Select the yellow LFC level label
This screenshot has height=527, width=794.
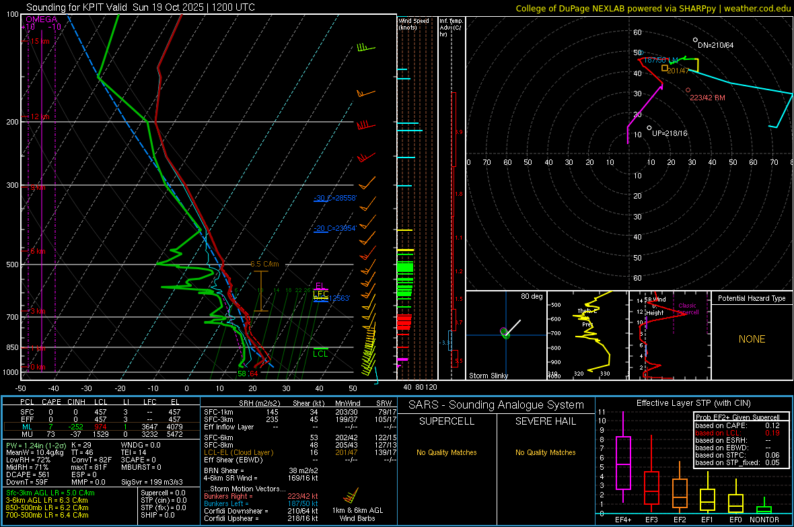[320, 294]
